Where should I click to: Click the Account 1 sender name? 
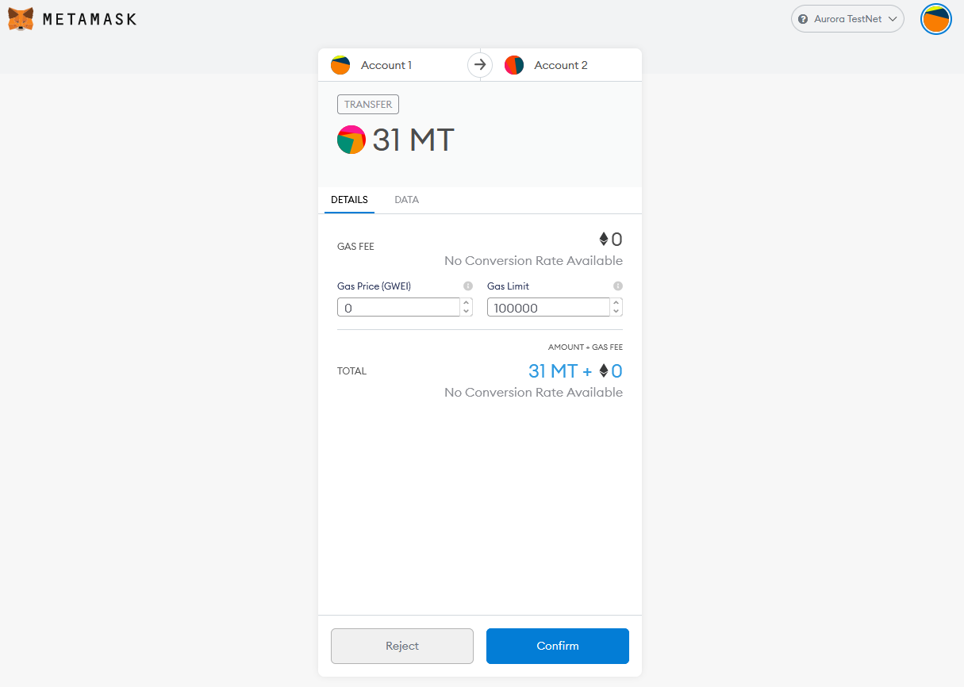point(386,65)
